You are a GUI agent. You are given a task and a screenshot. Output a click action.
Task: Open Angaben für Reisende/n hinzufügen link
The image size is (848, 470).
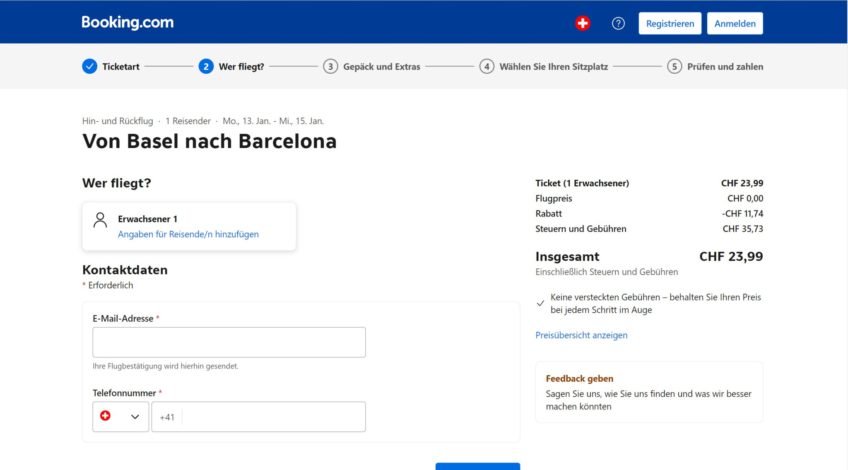point(188,234)
